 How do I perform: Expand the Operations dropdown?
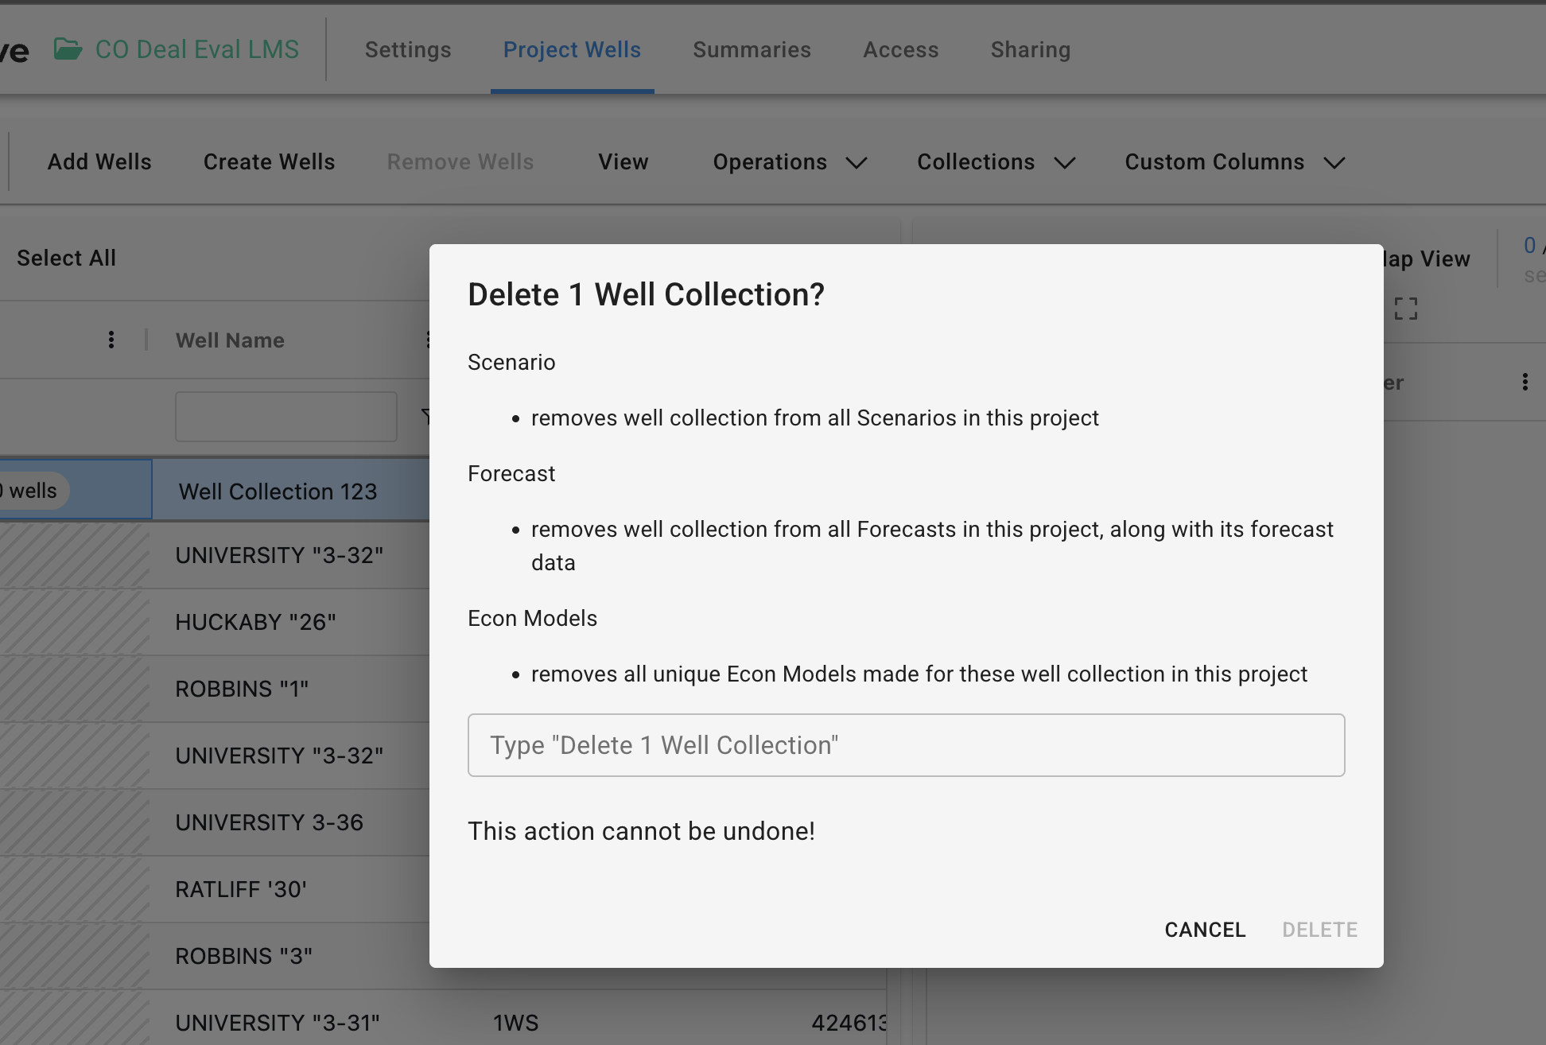[x=789, y=162]
